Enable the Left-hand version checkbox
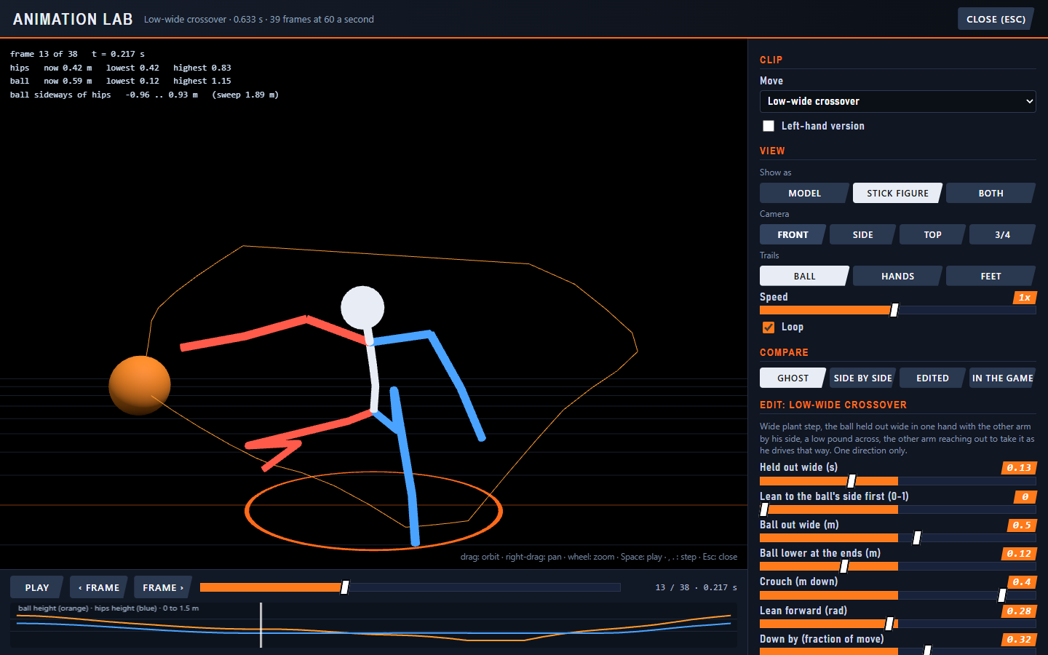 point(769,126)
